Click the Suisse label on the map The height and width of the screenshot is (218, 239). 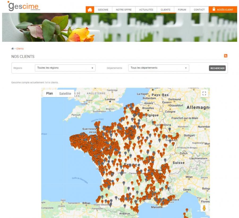(178, 163)
